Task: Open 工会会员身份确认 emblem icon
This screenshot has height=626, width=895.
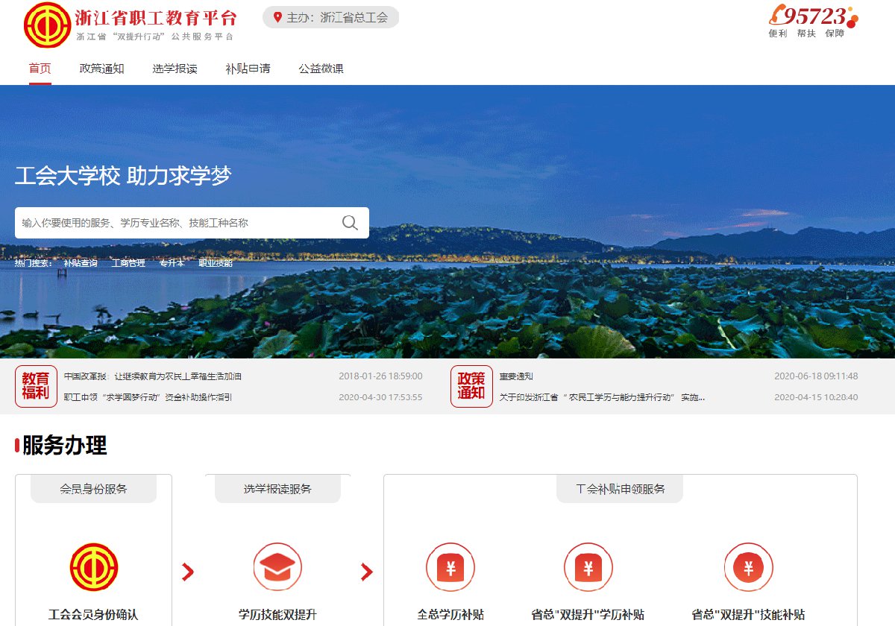Action: 94,567
